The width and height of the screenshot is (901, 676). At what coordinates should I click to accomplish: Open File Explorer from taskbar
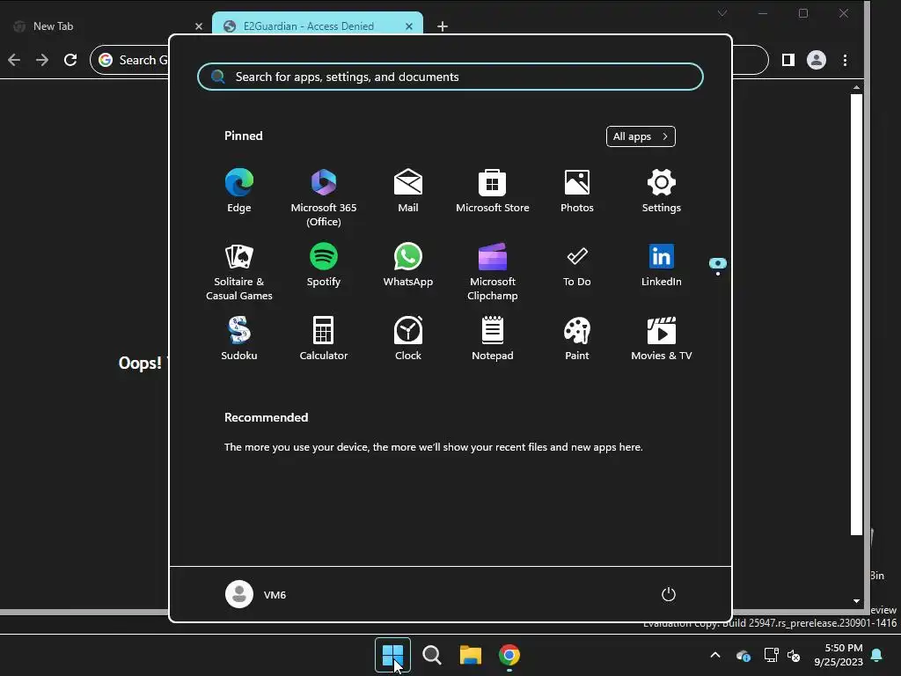click(471, 655)
